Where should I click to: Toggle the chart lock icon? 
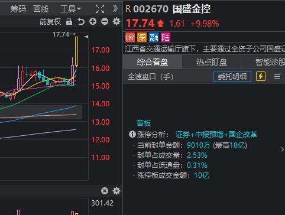(69, 21)
